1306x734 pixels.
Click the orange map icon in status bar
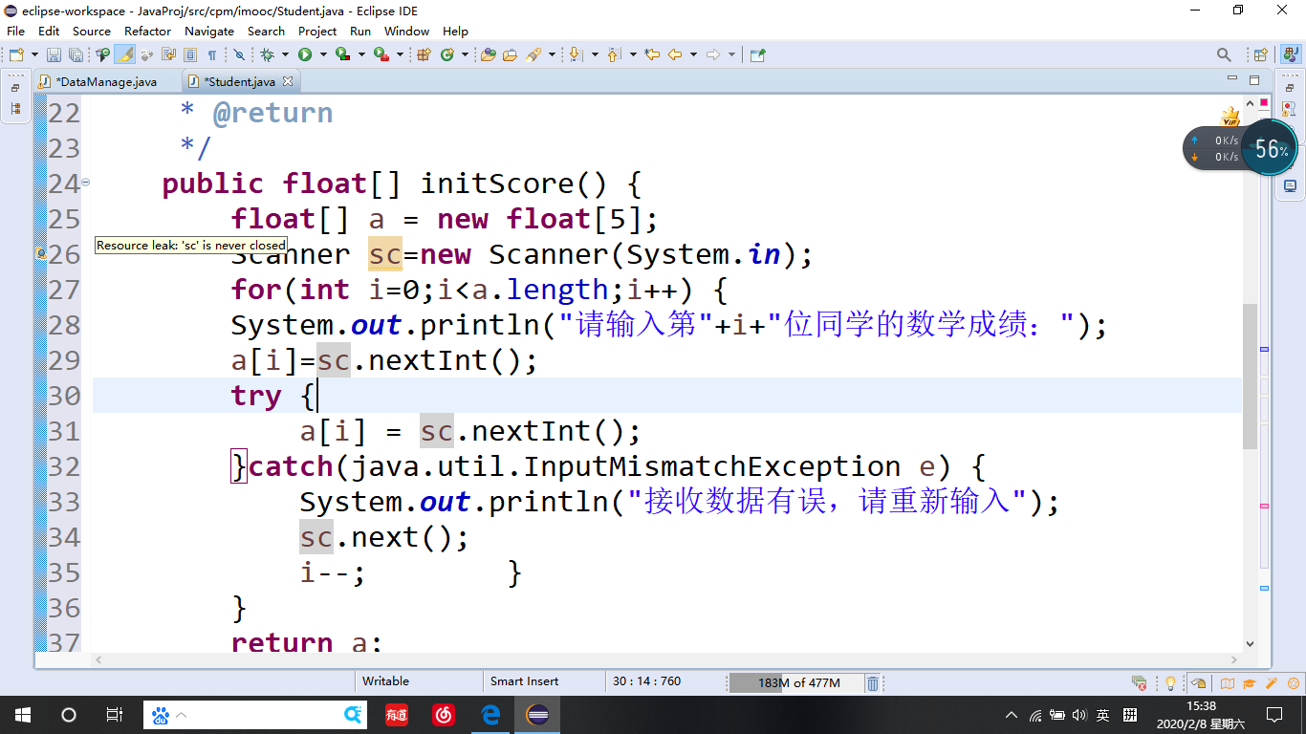1228,682
